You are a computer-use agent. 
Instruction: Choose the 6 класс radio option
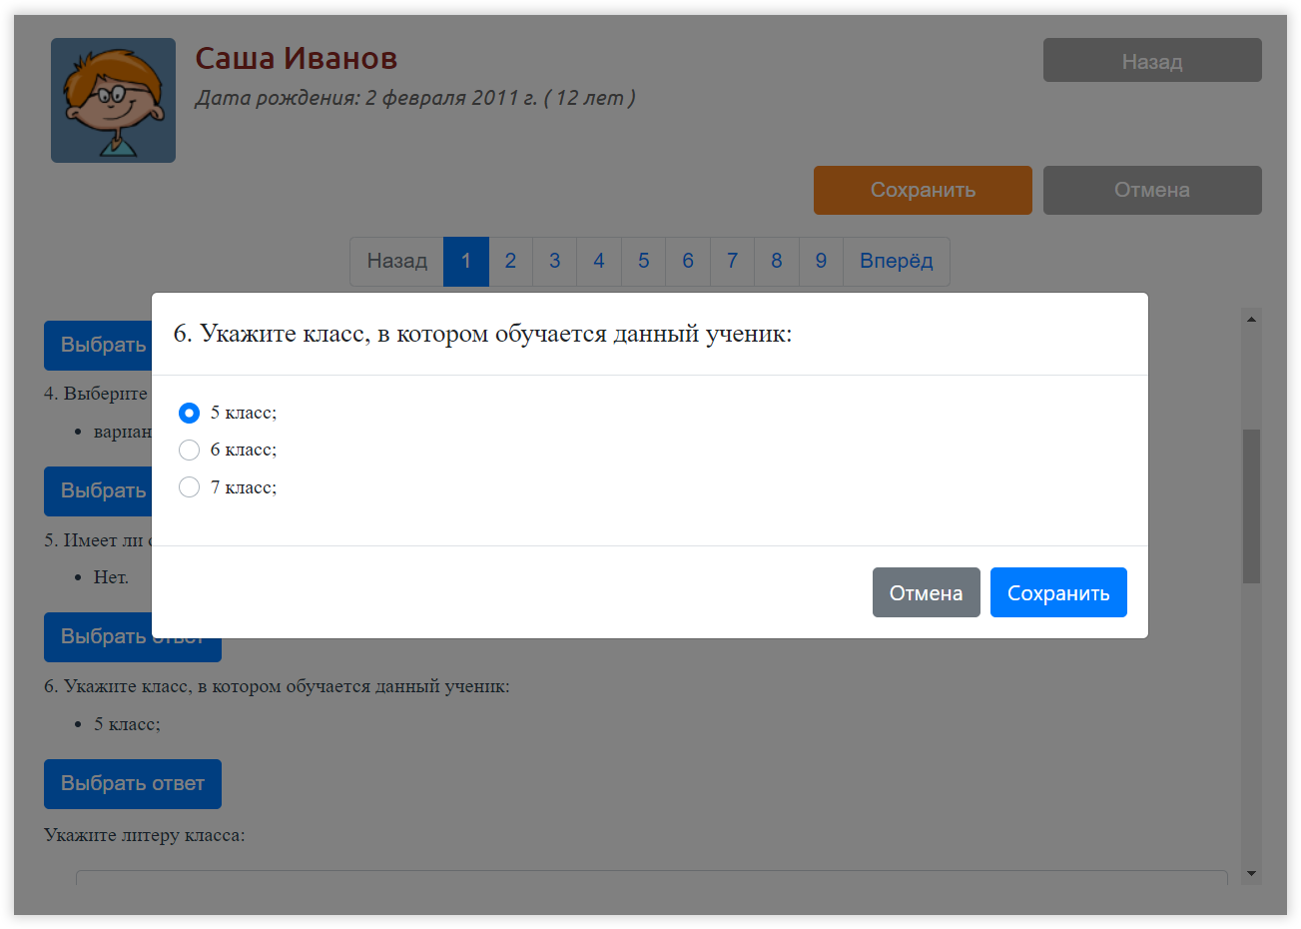(x=189, y=450)
